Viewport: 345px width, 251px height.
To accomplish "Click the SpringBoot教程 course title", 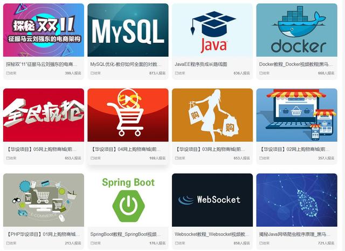I will click(126, 234).
